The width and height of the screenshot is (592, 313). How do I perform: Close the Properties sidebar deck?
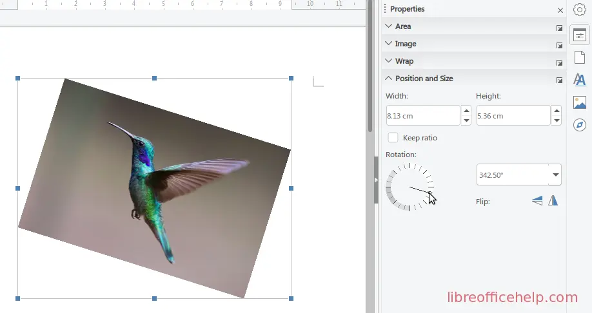pos(560,10)
